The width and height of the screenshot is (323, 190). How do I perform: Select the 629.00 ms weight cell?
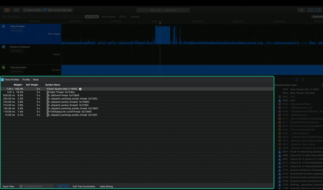click(x=9, y=95)
